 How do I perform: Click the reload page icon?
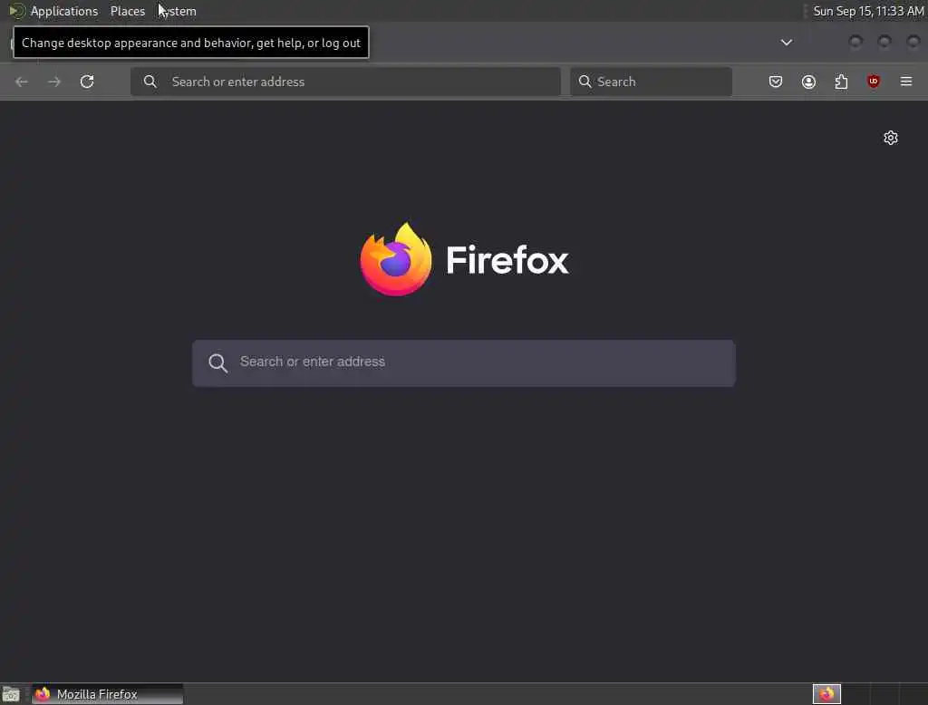[x=87, y=82]
